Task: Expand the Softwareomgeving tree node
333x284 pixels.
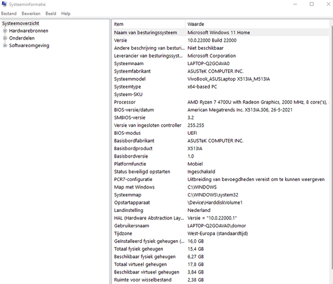Action: [5, 45]
